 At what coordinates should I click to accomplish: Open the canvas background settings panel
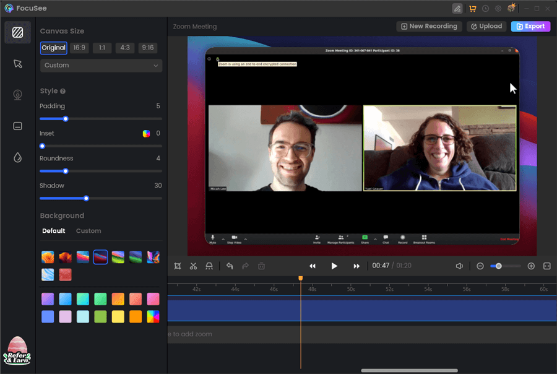point(17,32)
